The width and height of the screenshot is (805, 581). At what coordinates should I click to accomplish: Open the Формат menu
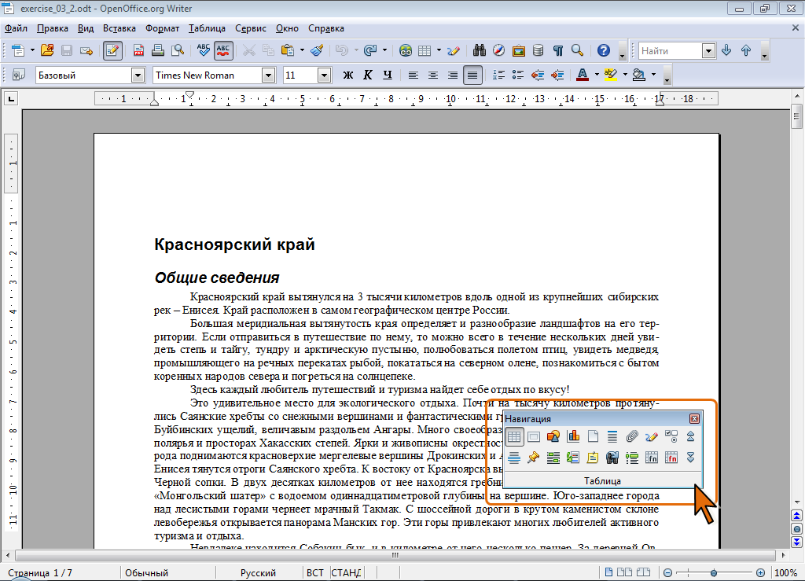tap(162, 28)
